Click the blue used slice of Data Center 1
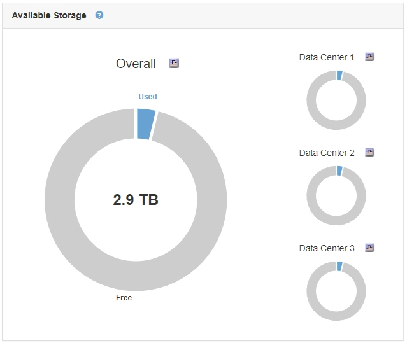The height and width of the screenshot is (343, 407). (339, 75)
